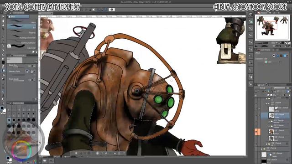Open the Brush size panel tab
The width and height of the screenshot is (292, 164).
pyautogui.click(x=18, y=103)
